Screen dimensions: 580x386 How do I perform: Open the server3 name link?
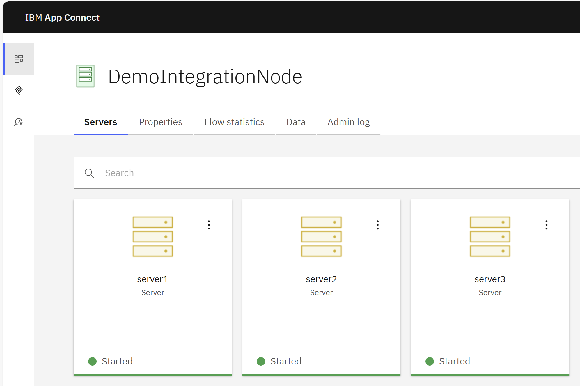coord(490,279)
